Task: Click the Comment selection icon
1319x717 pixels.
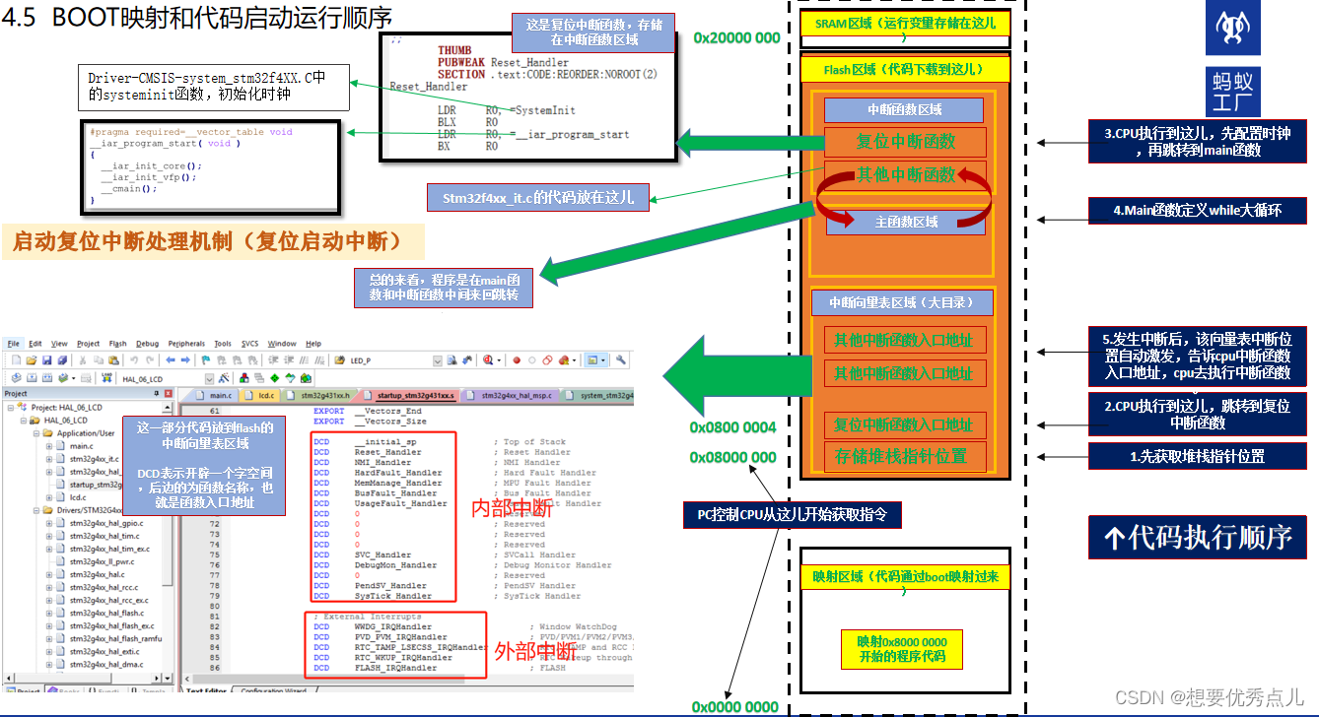Action: 304,359
